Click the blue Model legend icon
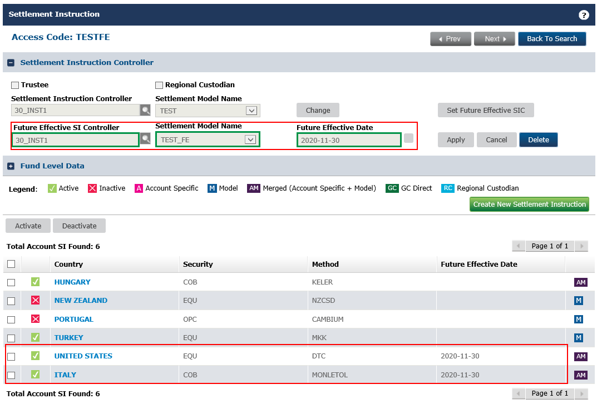Screen dimensions: 597x404 [x=211, y=188]
